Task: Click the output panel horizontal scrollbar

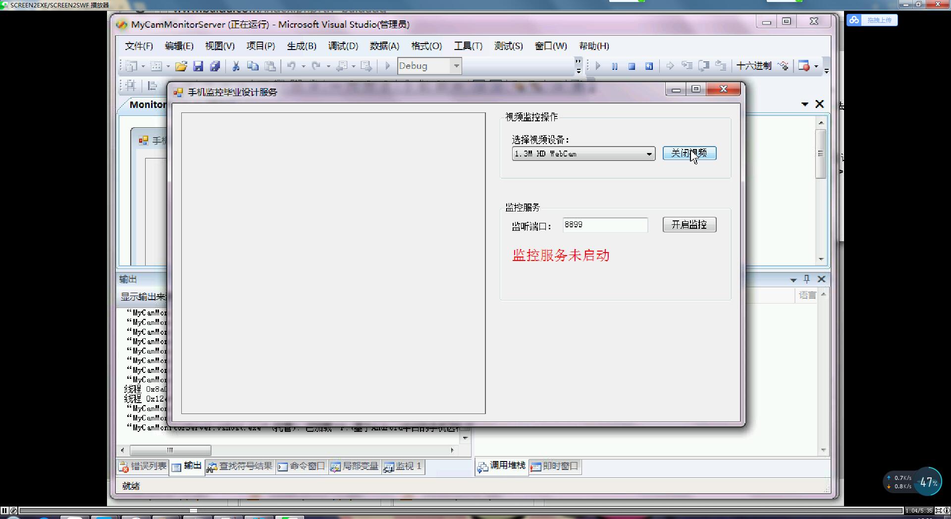Action: [287, 450]
